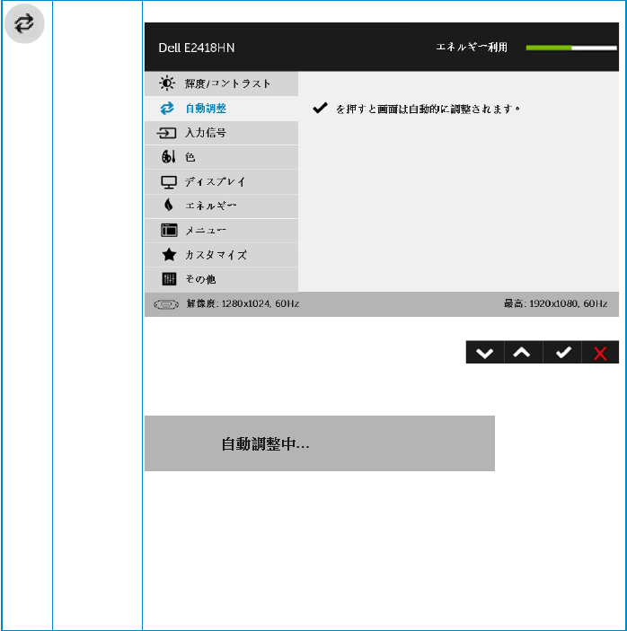Select the 入力信号 input source icon

pos(166,133)
